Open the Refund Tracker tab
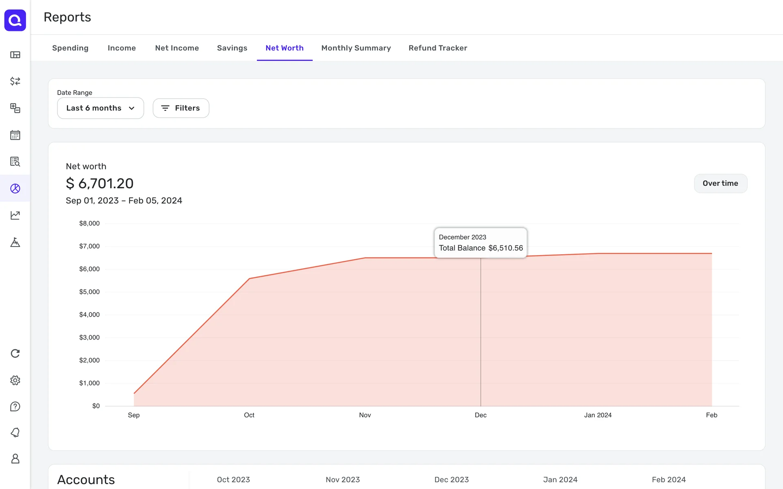Viewport: 783px width, 489px height. [x=438, y=48]
